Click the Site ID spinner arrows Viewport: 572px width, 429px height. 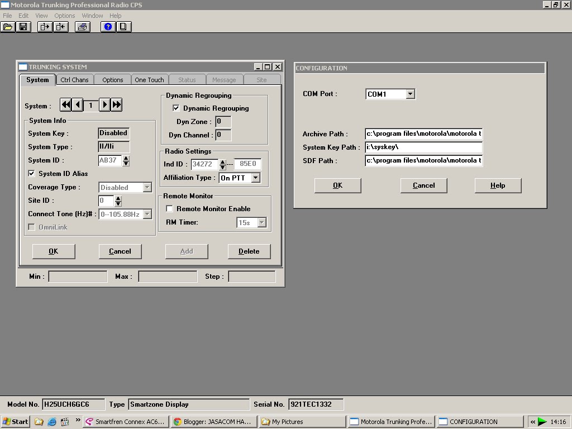tap(118, 201)
